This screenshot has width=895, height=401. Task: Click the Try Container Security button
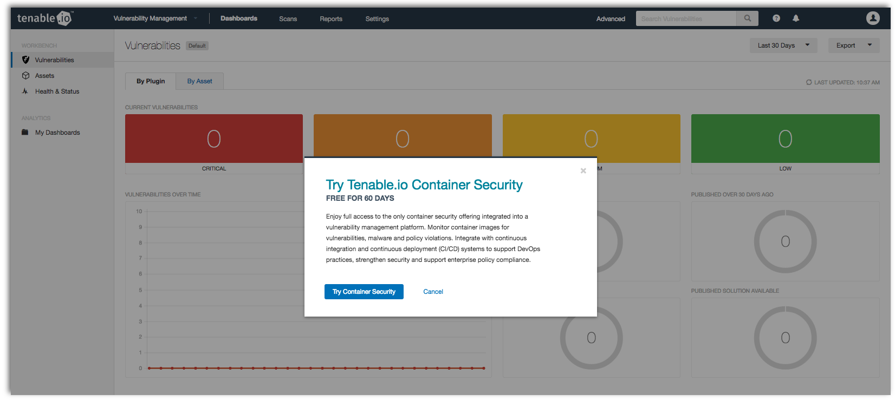coord(364,292)
